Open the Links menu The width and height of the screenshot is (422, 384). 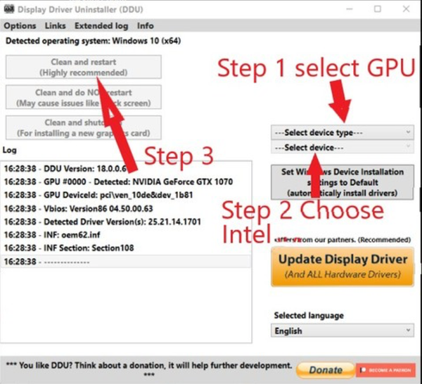[55, 26]
